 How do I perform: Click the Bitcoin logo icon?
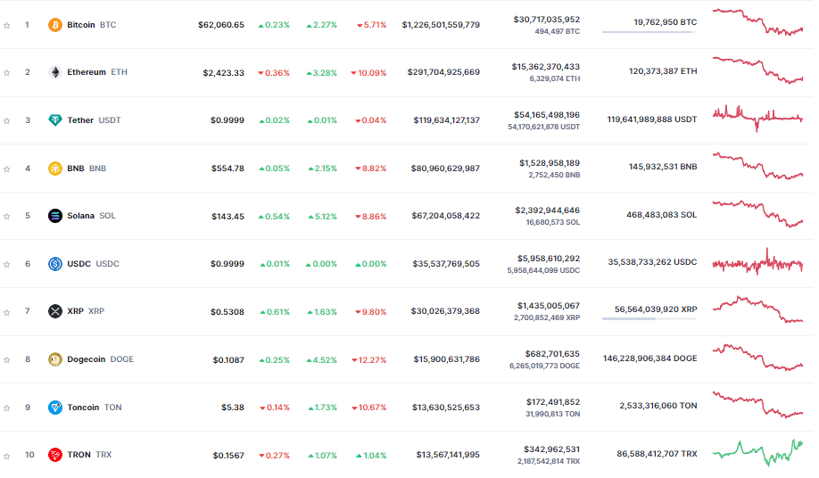pos(54,25)
